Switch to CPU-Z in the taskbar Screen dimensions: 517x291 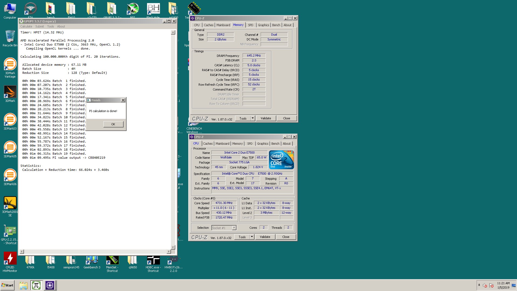pyautogui.click(x=50, y=285)
